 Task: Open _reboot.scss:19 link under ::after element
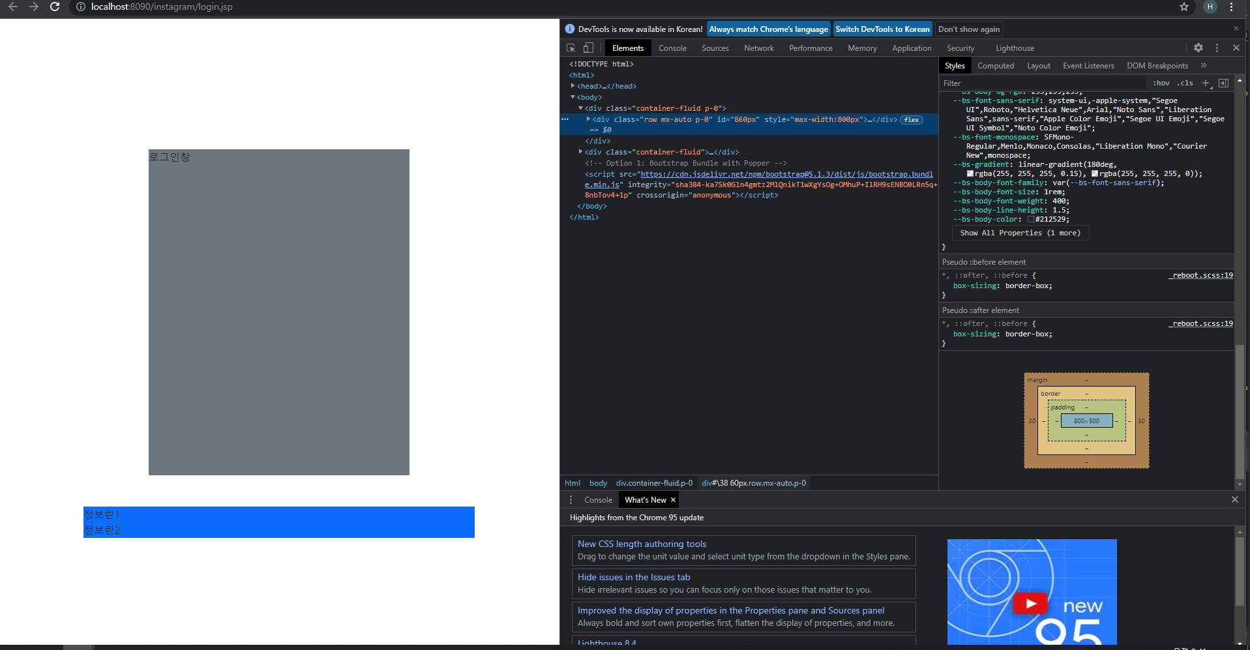1200,323
